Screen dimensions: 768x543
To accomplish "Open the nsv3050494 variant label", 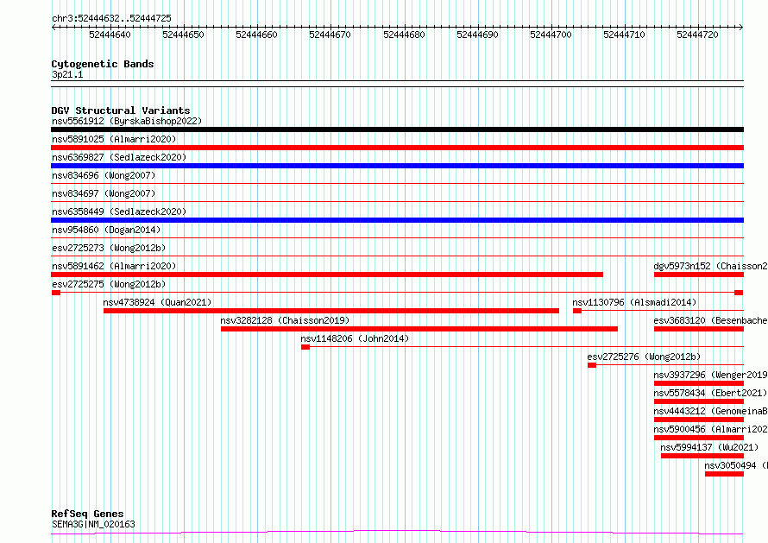I will click(736, 465).
